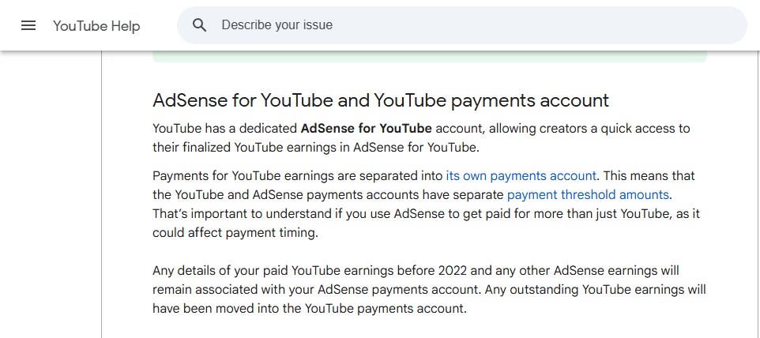Open the hamburger main menu

coord(28,25)
